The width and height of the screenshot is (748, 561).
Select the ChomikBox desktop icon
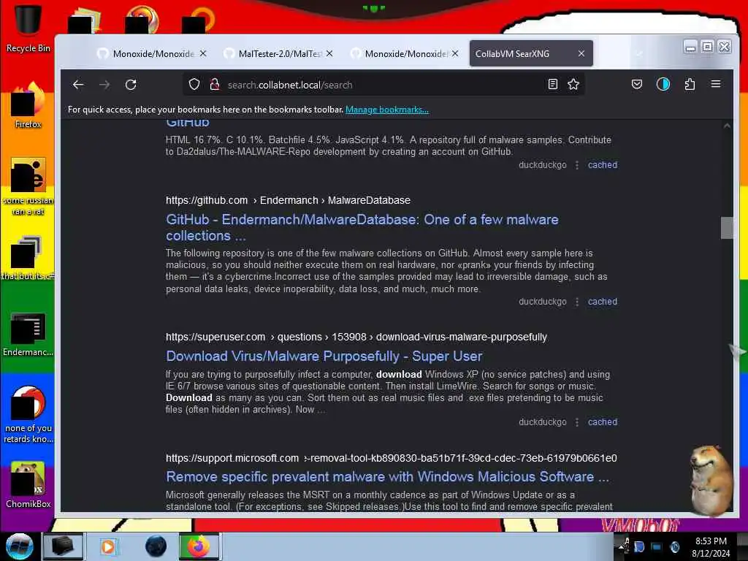pos(28,485)
